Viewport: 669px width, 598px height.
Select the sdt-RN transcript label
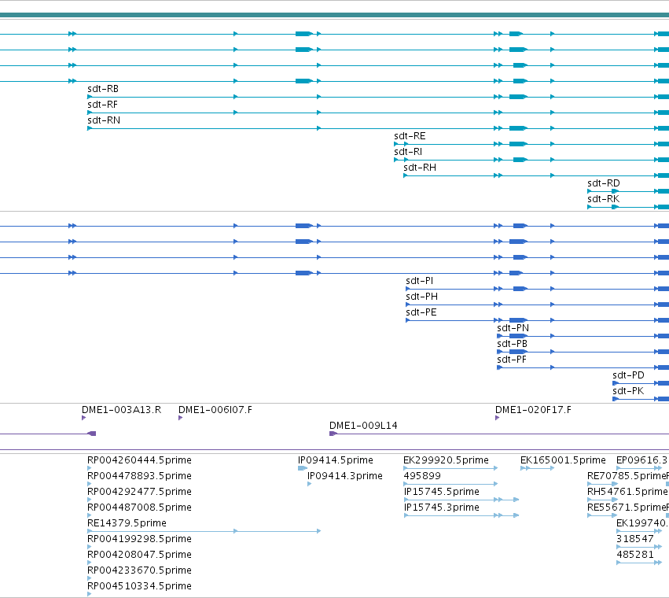click(104, 120)
